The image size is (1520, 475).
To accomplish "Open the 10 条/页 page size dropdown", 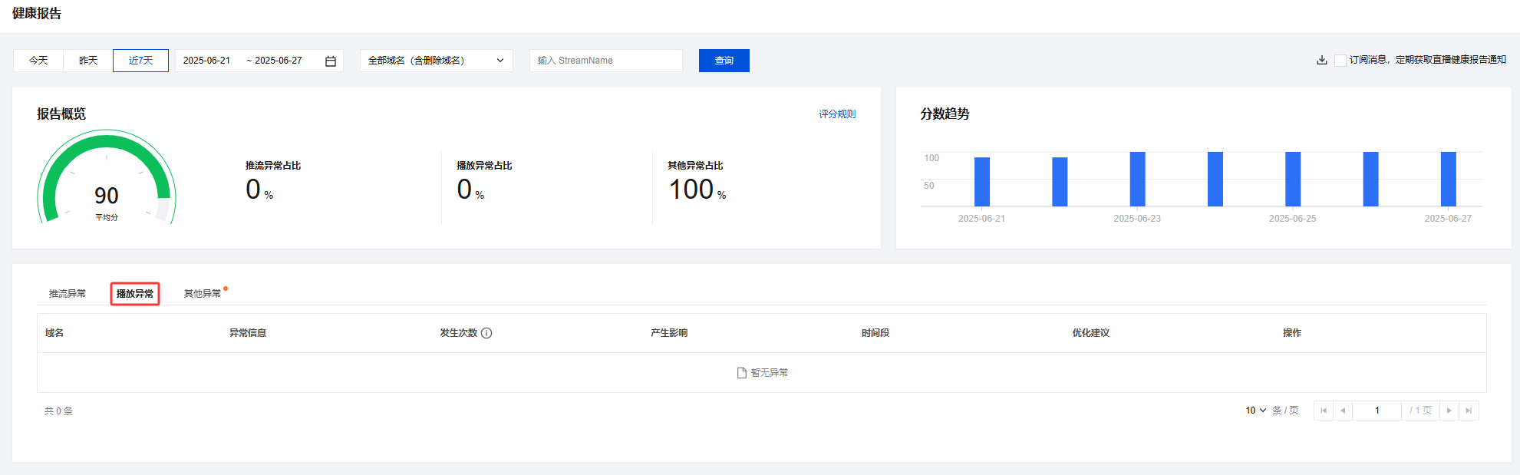I will (x=1255, y=411).
